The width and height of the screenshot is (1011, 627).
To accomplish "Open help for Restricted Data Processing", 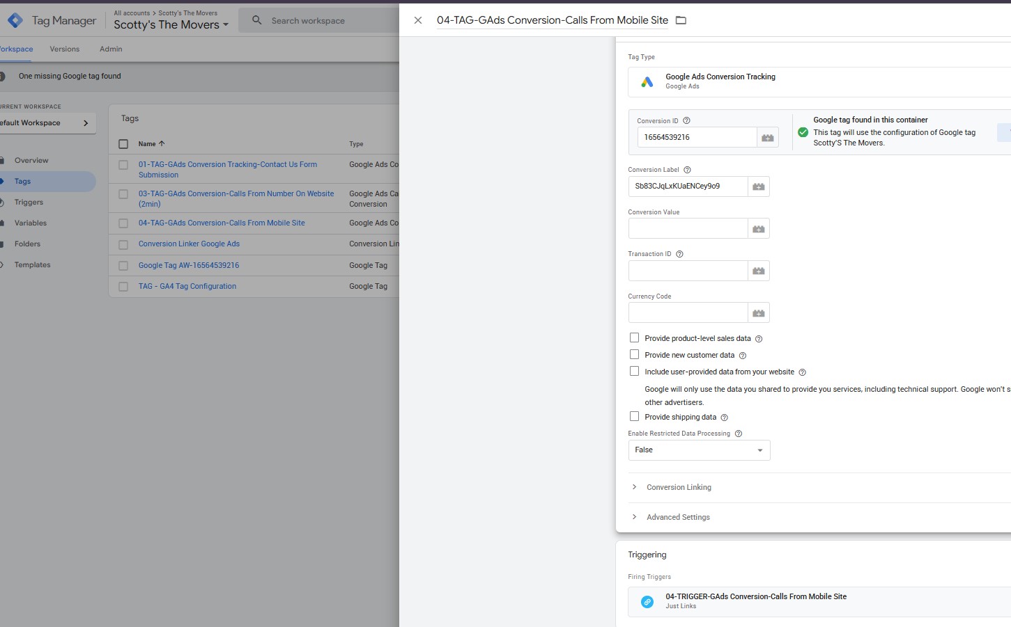I will [x=739, y=434].
